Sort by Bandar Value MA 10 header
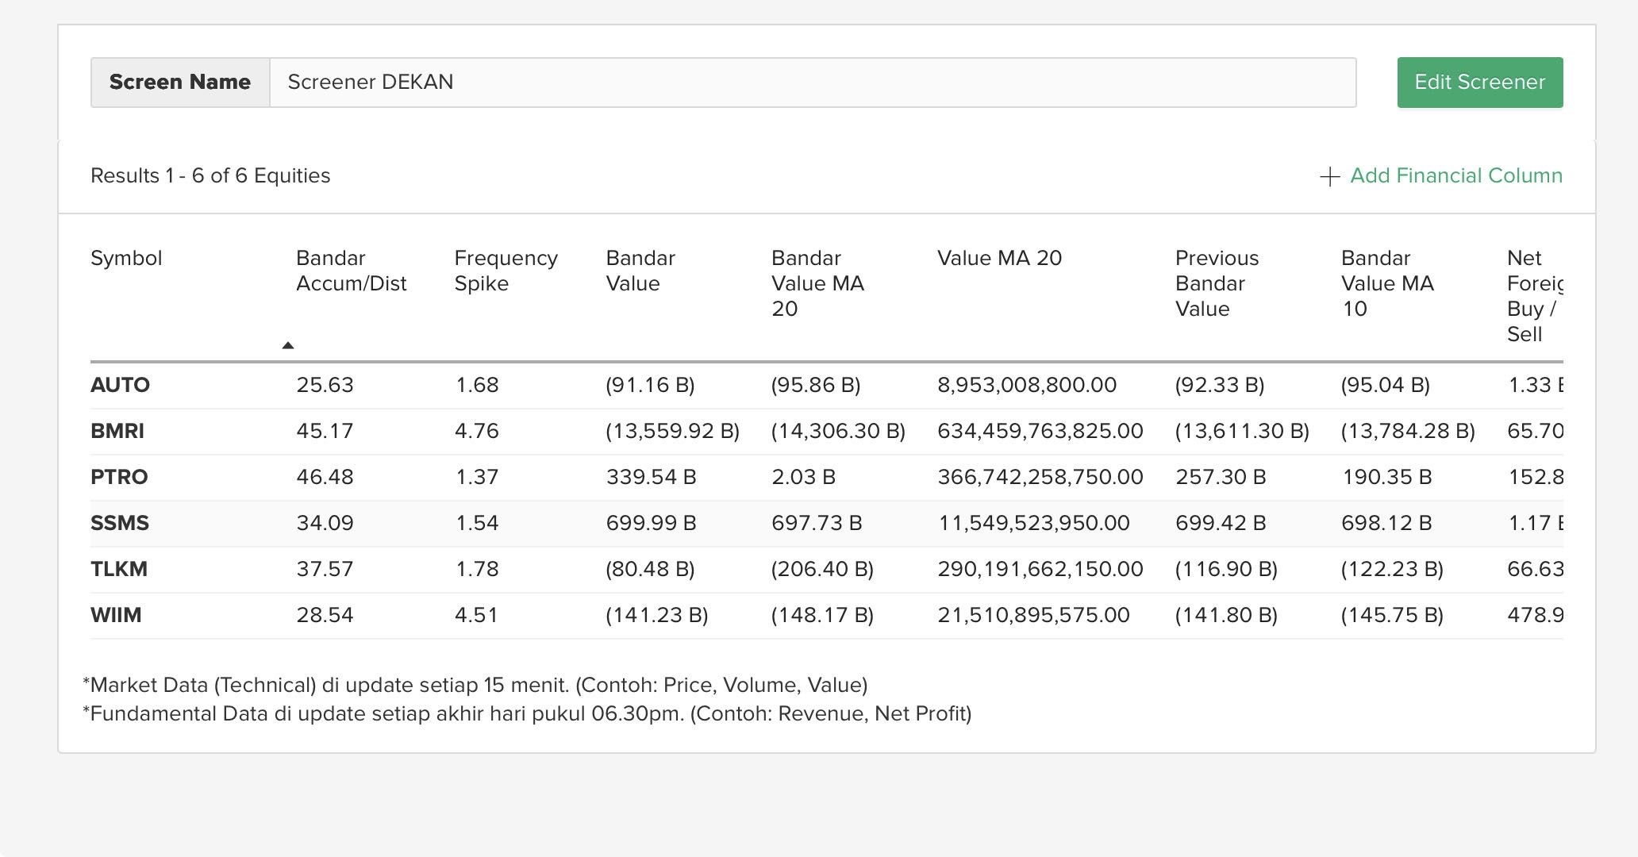Image resolution: width=1638 pixels, height=857 pixels. pos(1386,283)
